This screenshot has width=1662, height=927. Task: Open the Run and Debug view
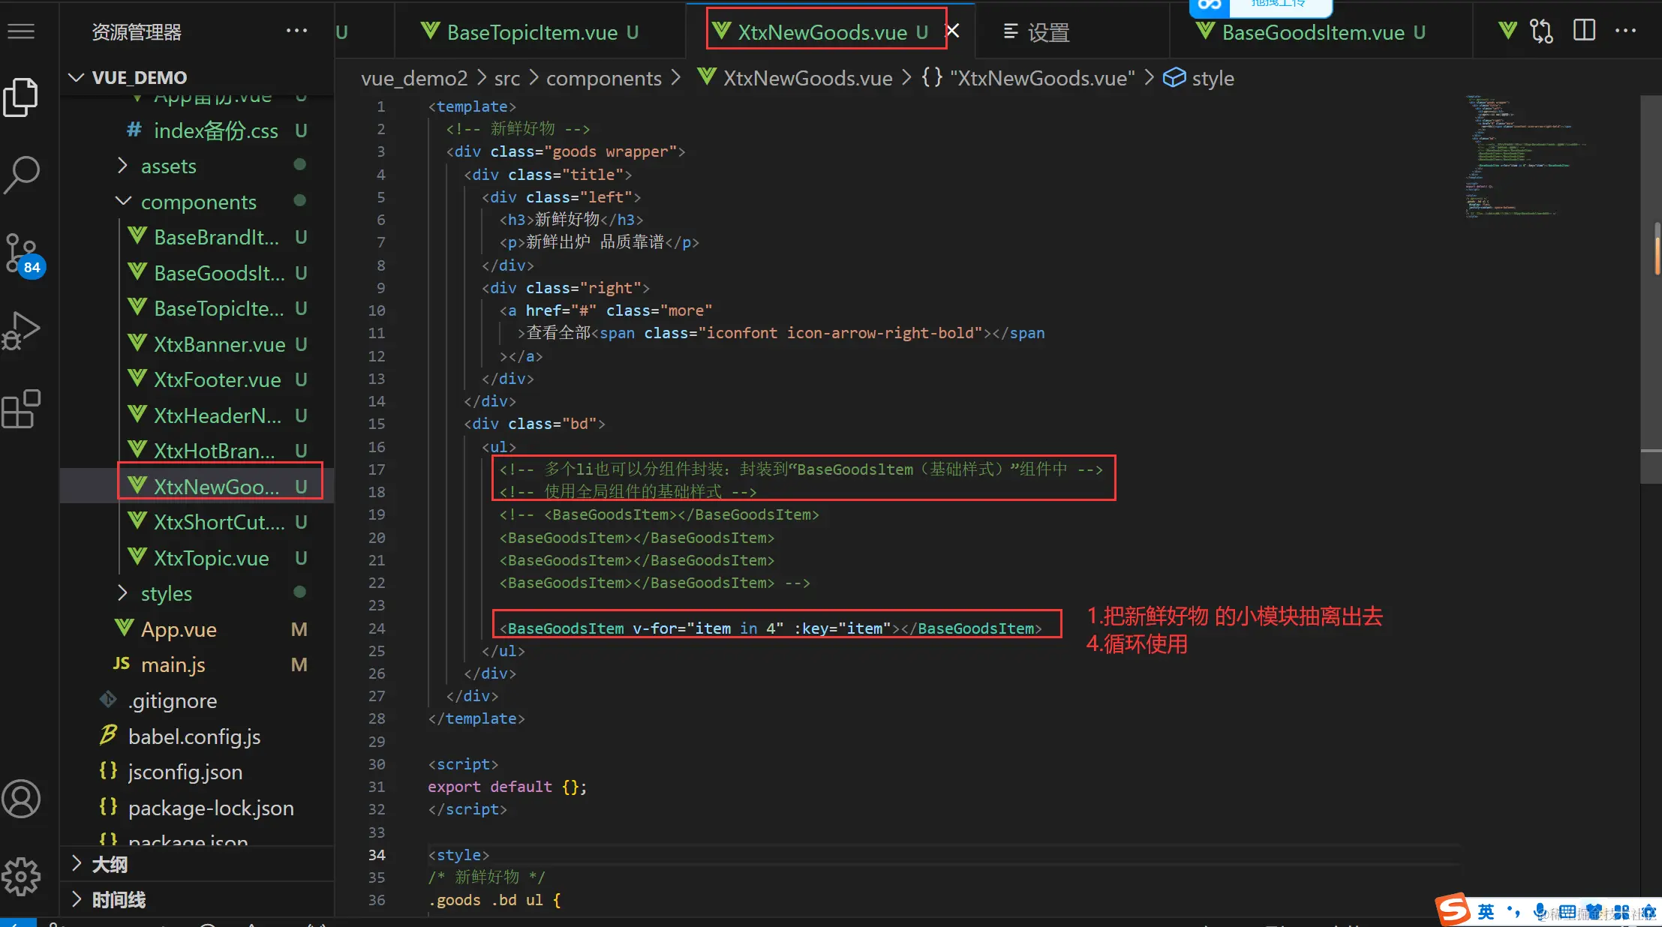[x=21, y=331]
